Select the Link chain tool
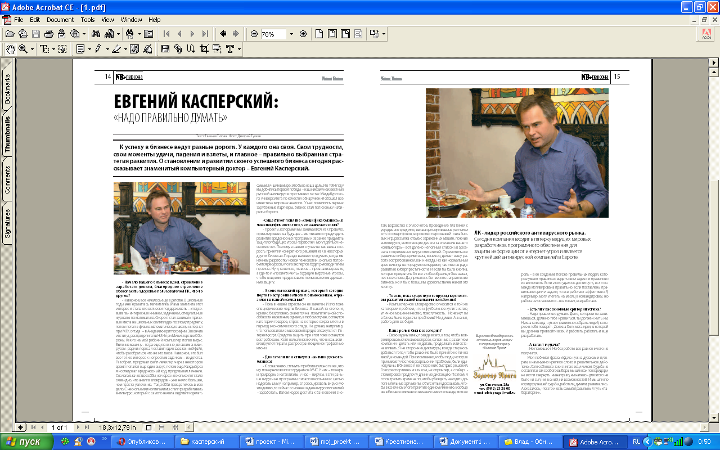Image resolution: width=720 pixels, height=450 pixels. [x=178, y=49]
